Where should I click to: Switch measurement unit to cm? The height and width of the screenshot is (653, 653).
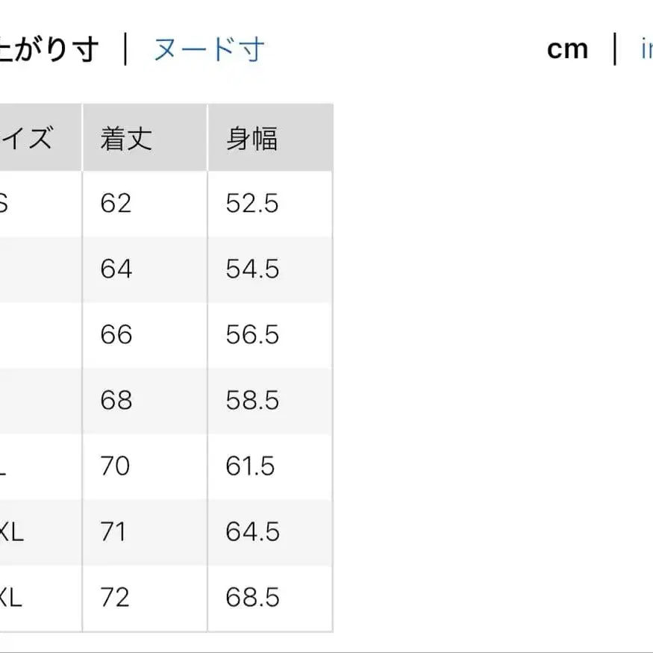(x=568, y=49)
